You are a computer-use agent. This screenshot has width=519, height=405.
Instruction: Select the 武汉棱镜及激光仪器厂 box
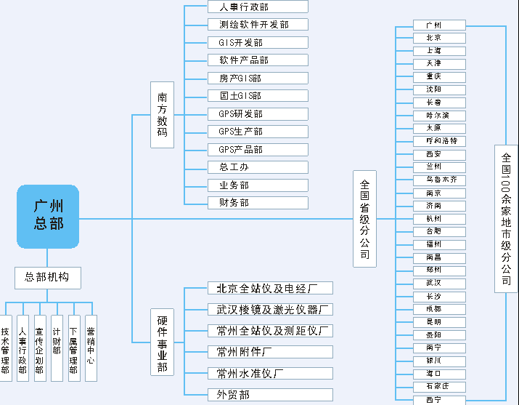269,309
